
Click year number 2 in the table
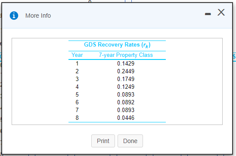(77, 71)
